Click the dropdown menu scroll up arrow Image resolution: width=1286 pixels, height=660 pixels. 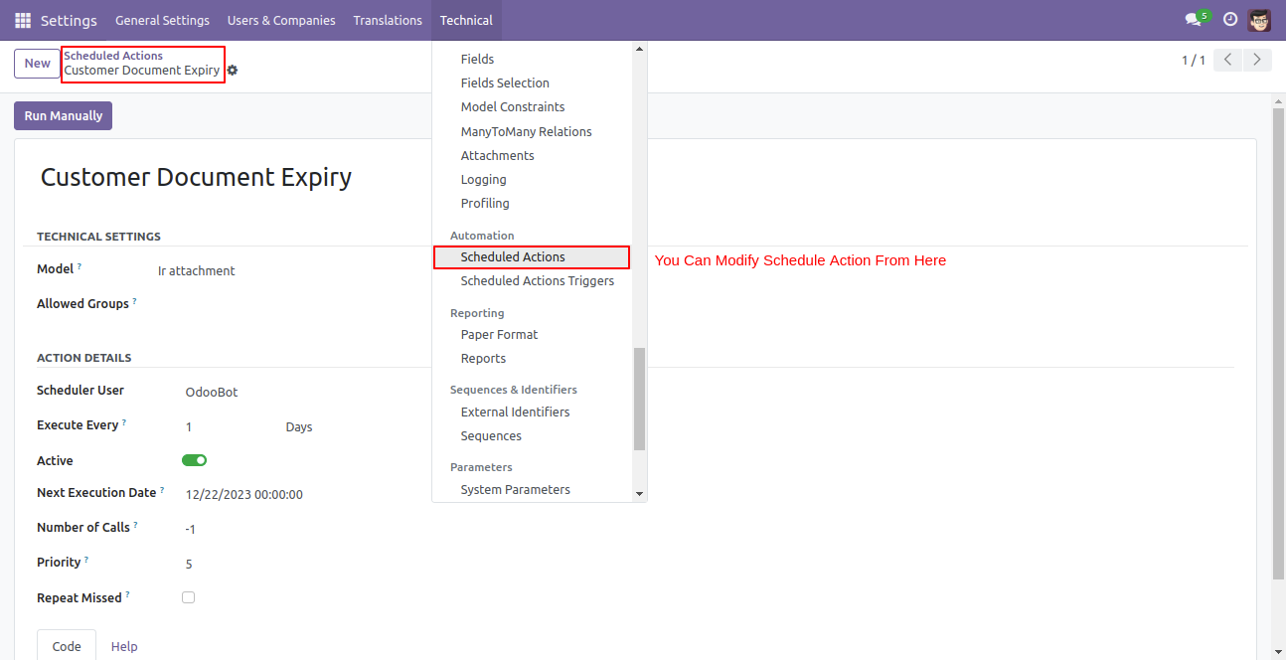point(639,48)
